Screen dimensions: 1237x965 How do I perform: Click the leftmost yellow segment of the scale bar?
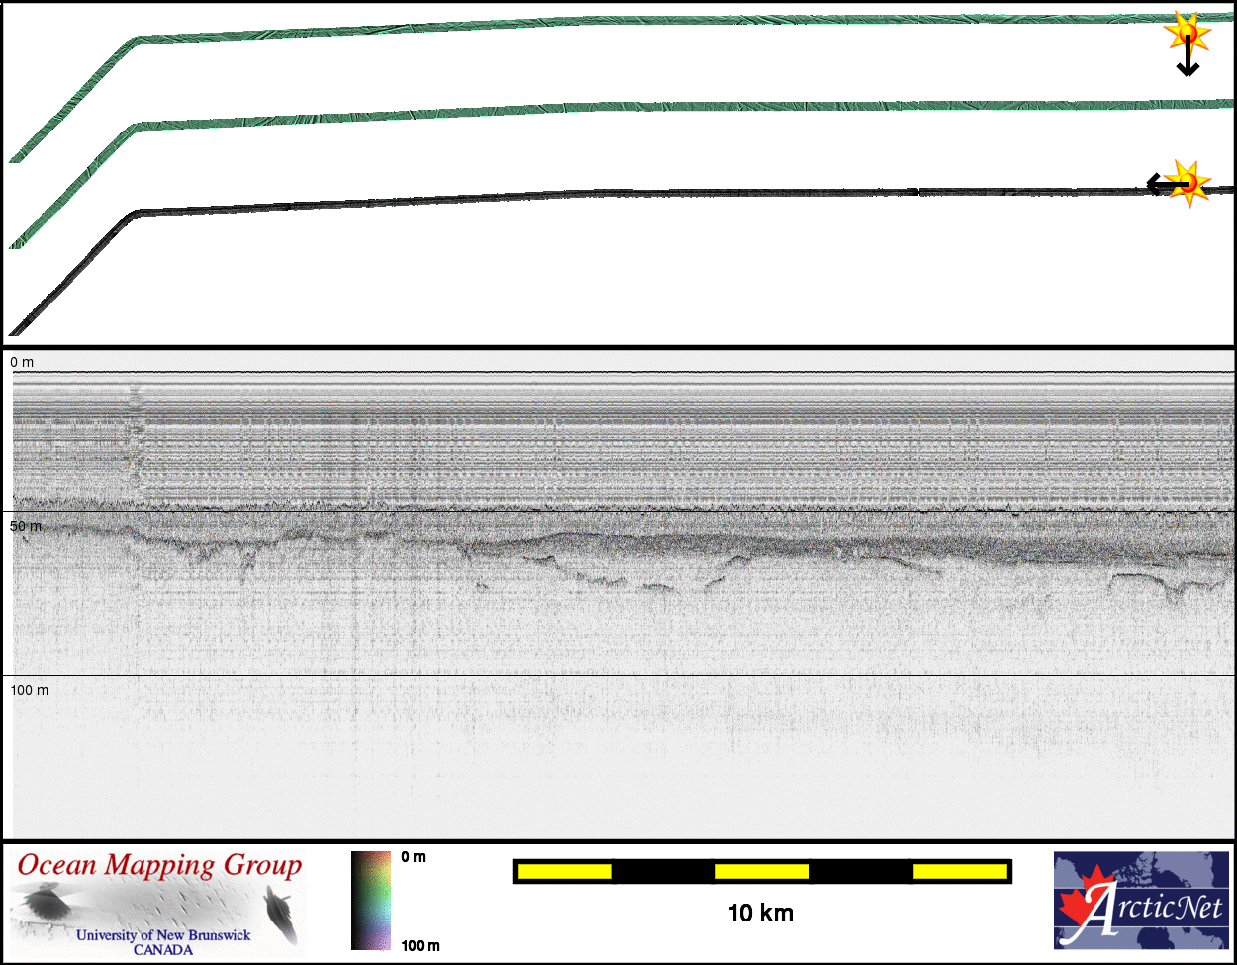point(564,871)
